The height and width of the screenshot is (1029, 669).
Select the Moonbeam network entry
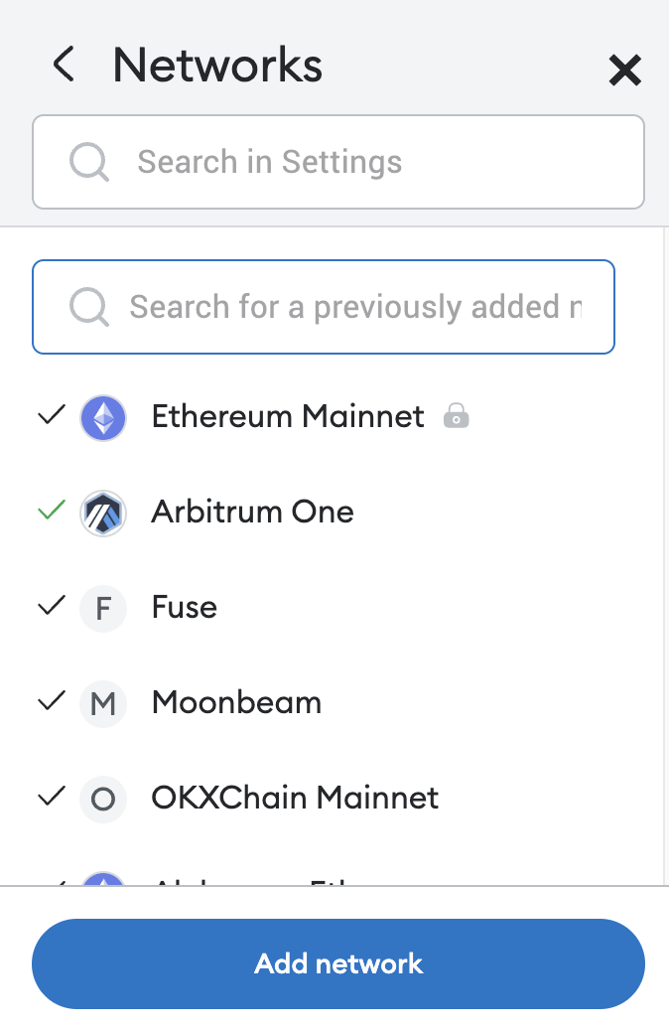[236, 703]
